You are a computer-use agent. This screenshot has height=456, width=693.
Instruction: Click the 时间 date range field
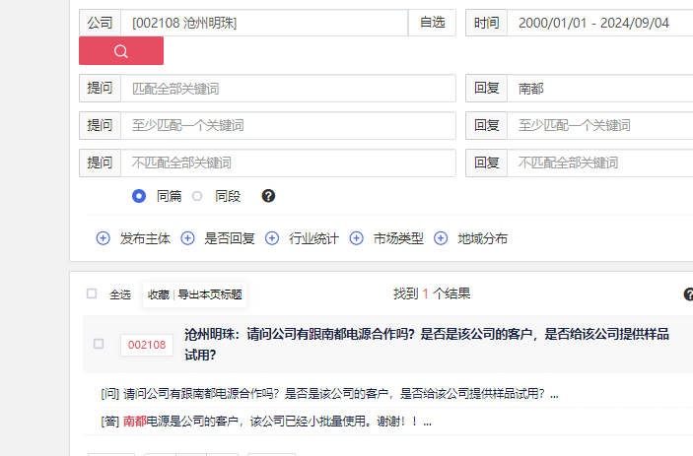click(600, 23)
